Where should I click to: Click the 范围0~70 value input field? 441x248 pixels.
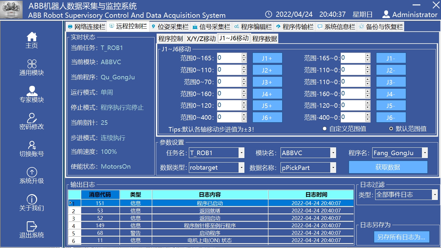pos(229,82)
